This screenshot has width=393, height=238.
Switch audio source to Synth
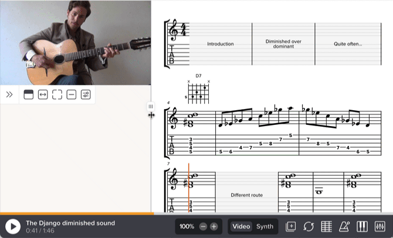[265, 226]
